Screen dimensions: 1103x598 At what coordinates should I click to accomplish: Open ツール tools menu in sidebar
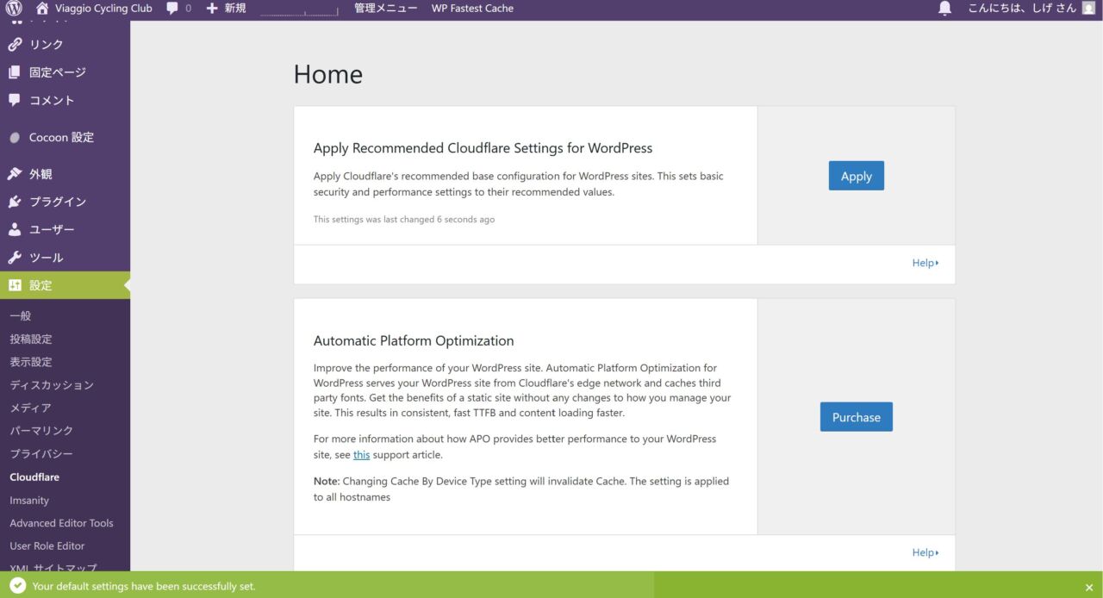click(x=46, y=258)
